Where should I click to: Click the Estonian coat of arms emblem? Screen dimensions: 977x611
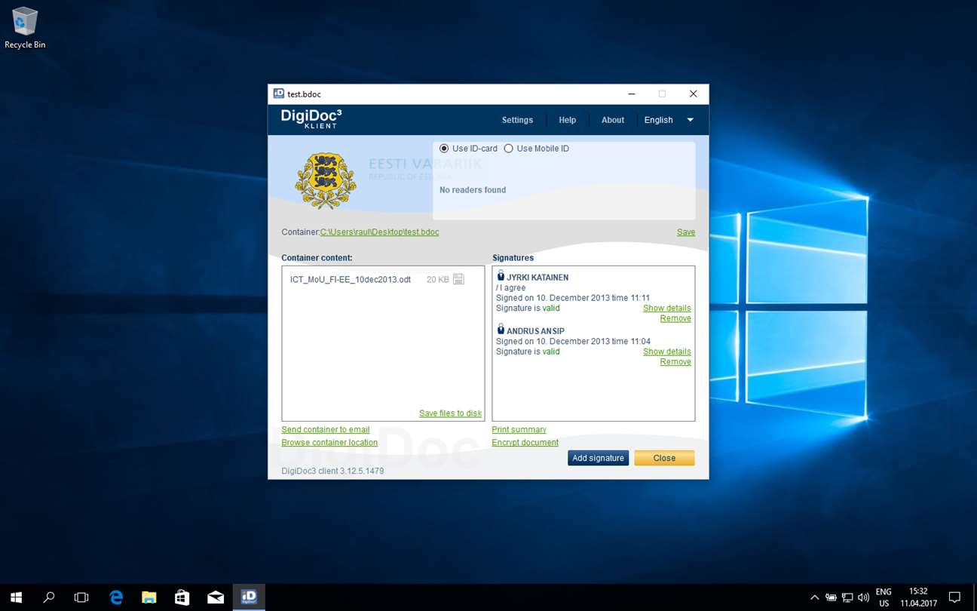point(326,180)
